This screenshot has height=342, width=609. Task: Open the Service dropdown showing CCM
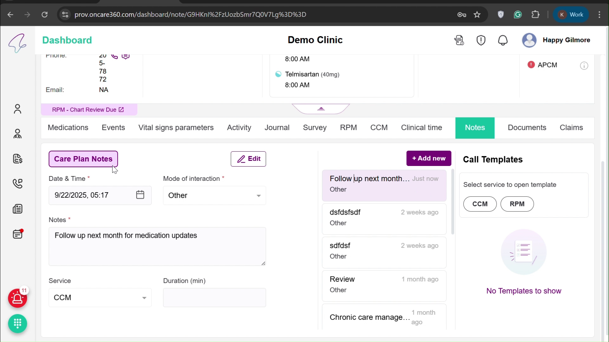100,298
